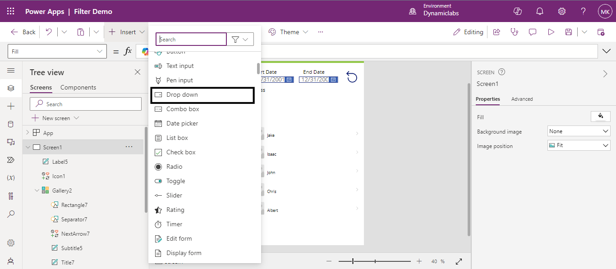Open Variables icon in left sidebar
Viewport: 616px width, 269px height.
tap(11, 178)
